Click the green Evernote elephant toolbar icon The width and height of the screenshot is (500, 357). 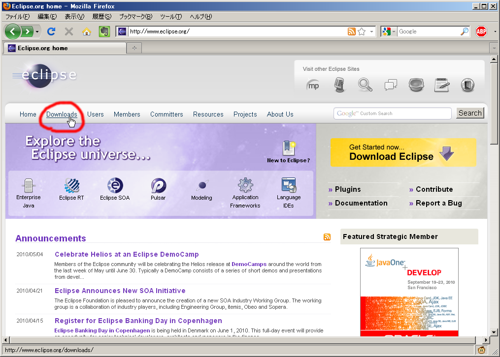click(x=104, y=31)
